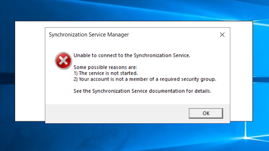Click the white window strip above the dialog
This screenshot has height=151, width=269.
tap(134, 24)
